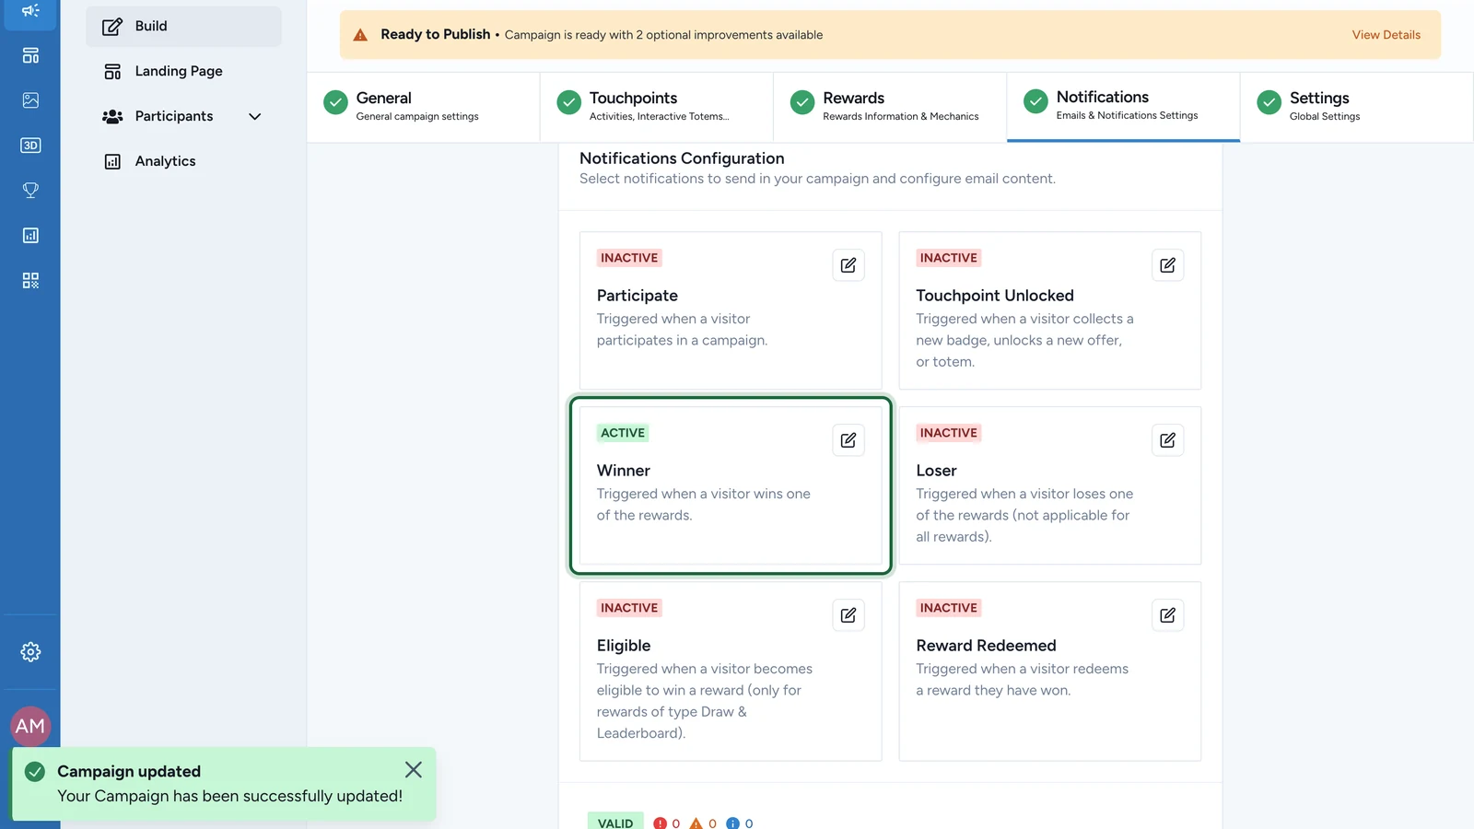
Task: Click the View Details link
Action: tap(1386, 35)
